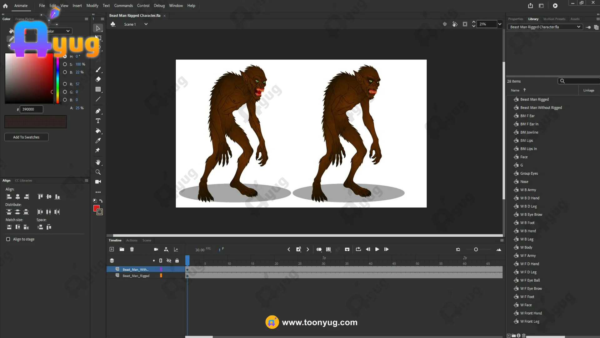Select the Hue radio button
The image size is (600, 338).
click(x=65, y=56)
